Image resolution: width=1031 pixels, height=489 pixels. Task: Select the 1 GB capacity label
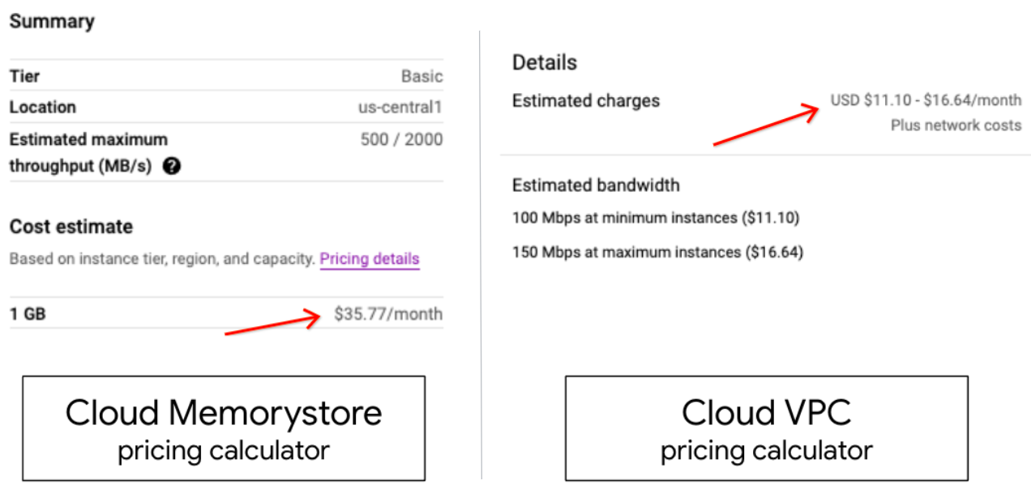click(x=28, y=314)
